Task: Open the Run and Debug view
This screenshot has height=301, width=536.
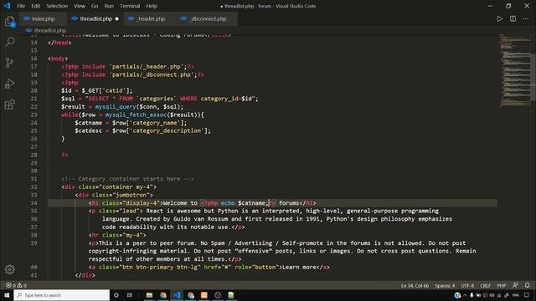Action: [10, 84]
